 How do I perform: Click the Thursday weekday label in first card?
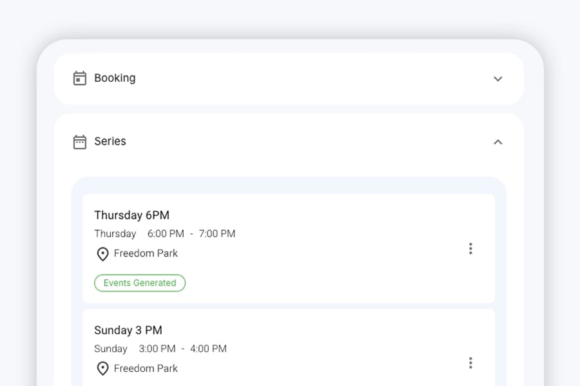point(115,234)
